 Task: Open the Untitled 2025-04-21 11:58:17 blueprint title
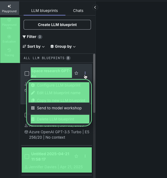point(50,157)
